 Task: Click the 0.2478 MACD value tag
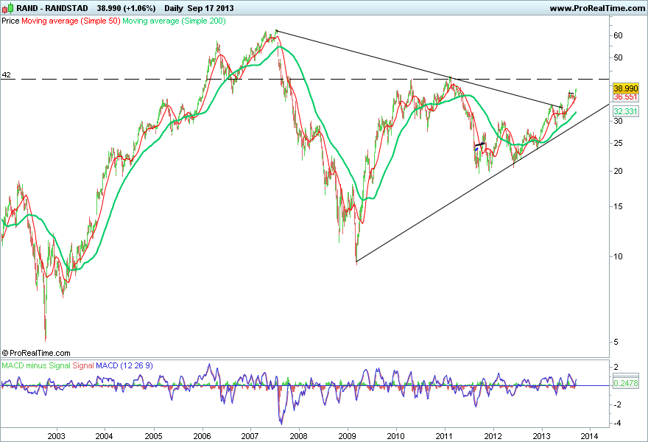(x=626, y=383)
